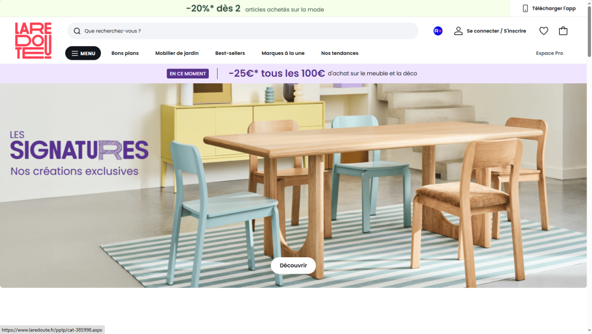592x334 pixels.
Task: Select Nos tendances in the navigation
Action: click(340, 53)
